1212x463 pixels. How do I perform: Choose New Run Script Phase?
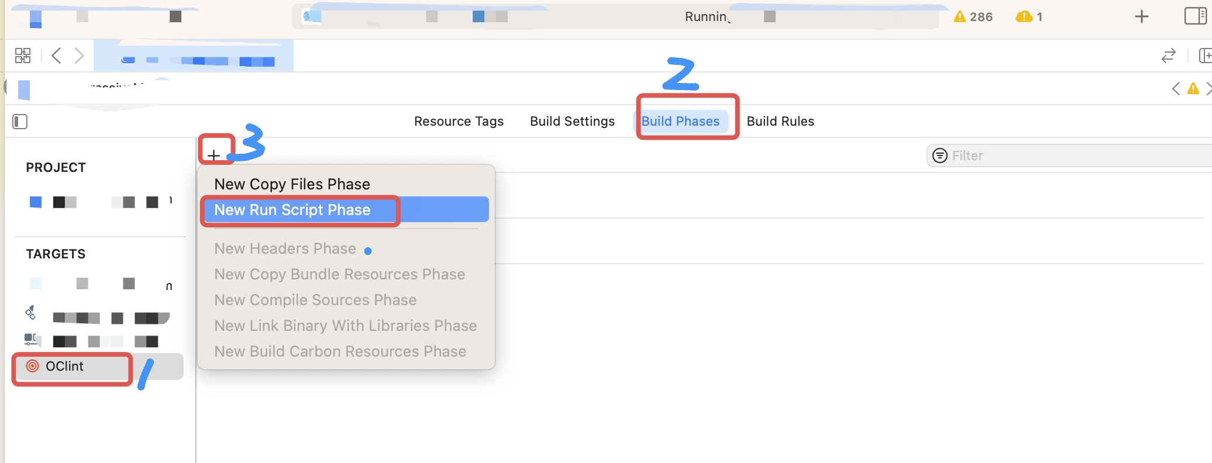click(x=292, y=210)
